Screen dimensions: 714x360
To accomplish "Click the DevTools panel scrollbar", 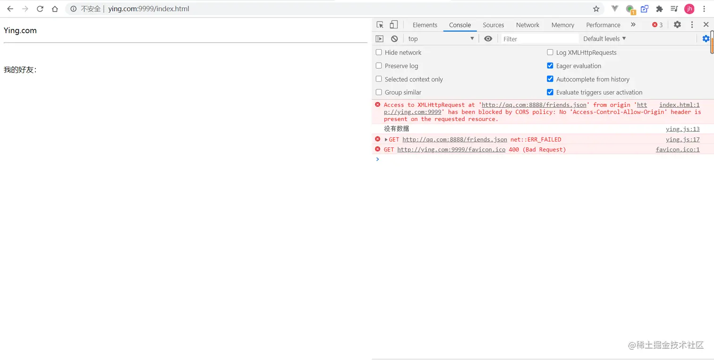I will (712, 43).
